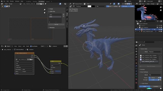163x91 pixels.
Task: Open the File menu
Action: tap(4, 1)
